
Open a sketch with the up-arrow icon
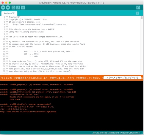point(18,7)
